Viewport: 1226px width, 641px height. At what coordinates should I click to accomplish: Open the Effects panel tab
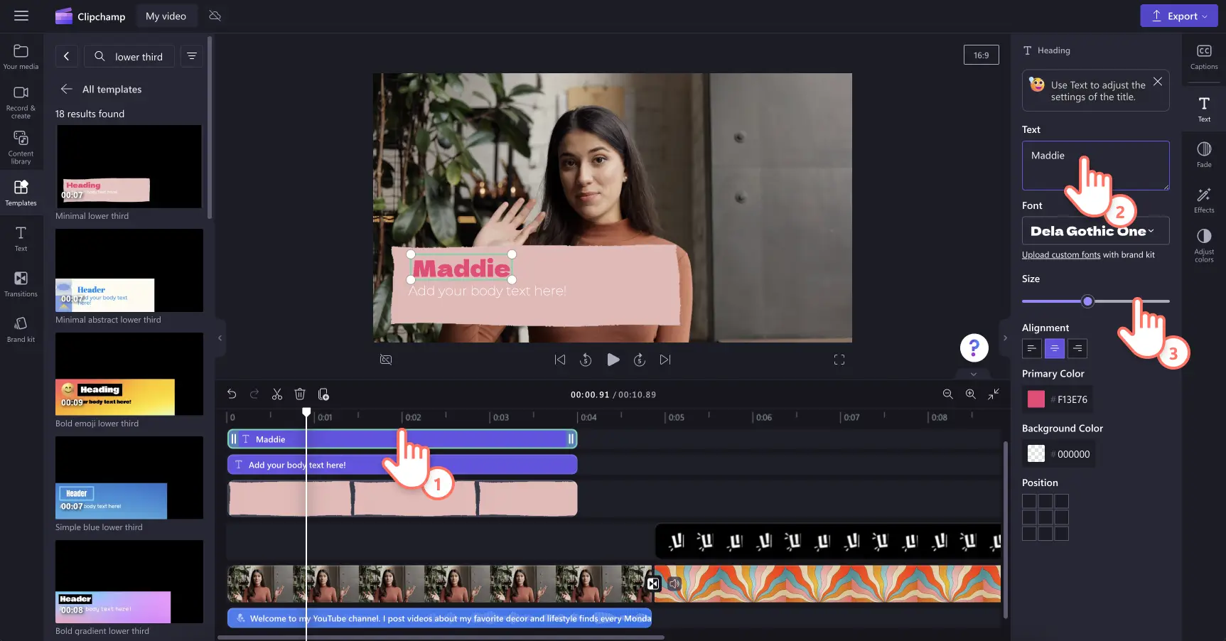click(x=1203, y=200)
